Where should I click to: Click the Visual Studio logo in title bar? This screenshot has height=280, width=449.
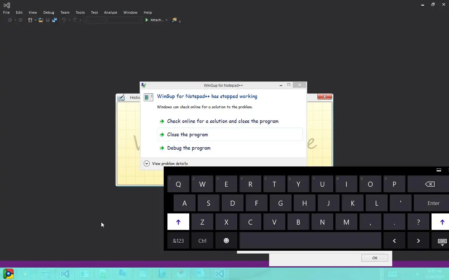pos(7,5)
